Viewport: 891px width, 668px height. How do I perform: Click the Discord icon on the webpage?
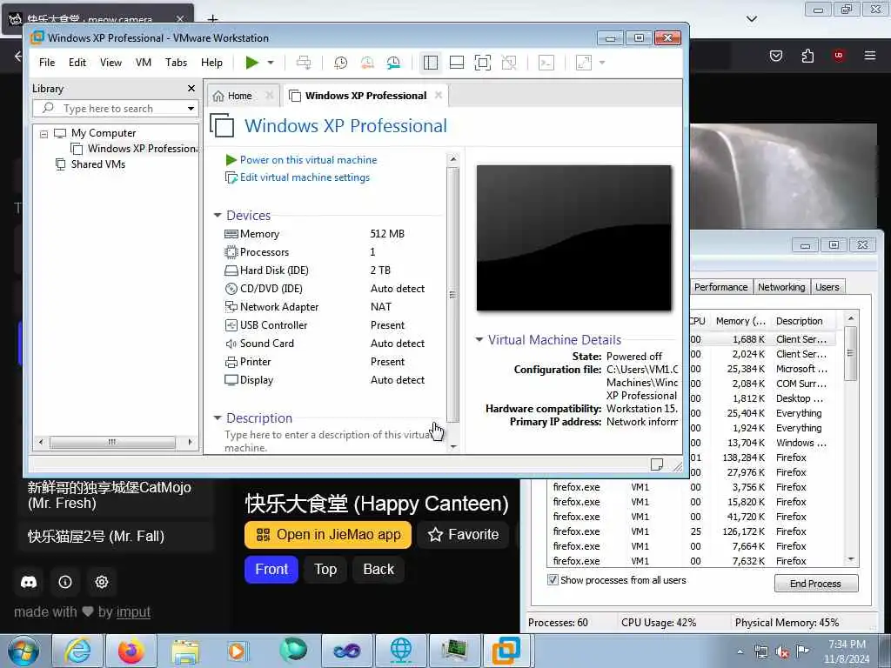pos(29,582)
